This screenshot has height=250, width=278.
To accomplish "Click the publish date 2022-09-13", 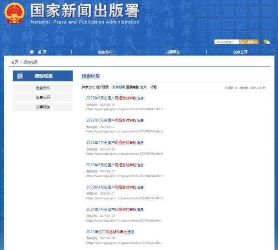I will (x=107, y=105).
